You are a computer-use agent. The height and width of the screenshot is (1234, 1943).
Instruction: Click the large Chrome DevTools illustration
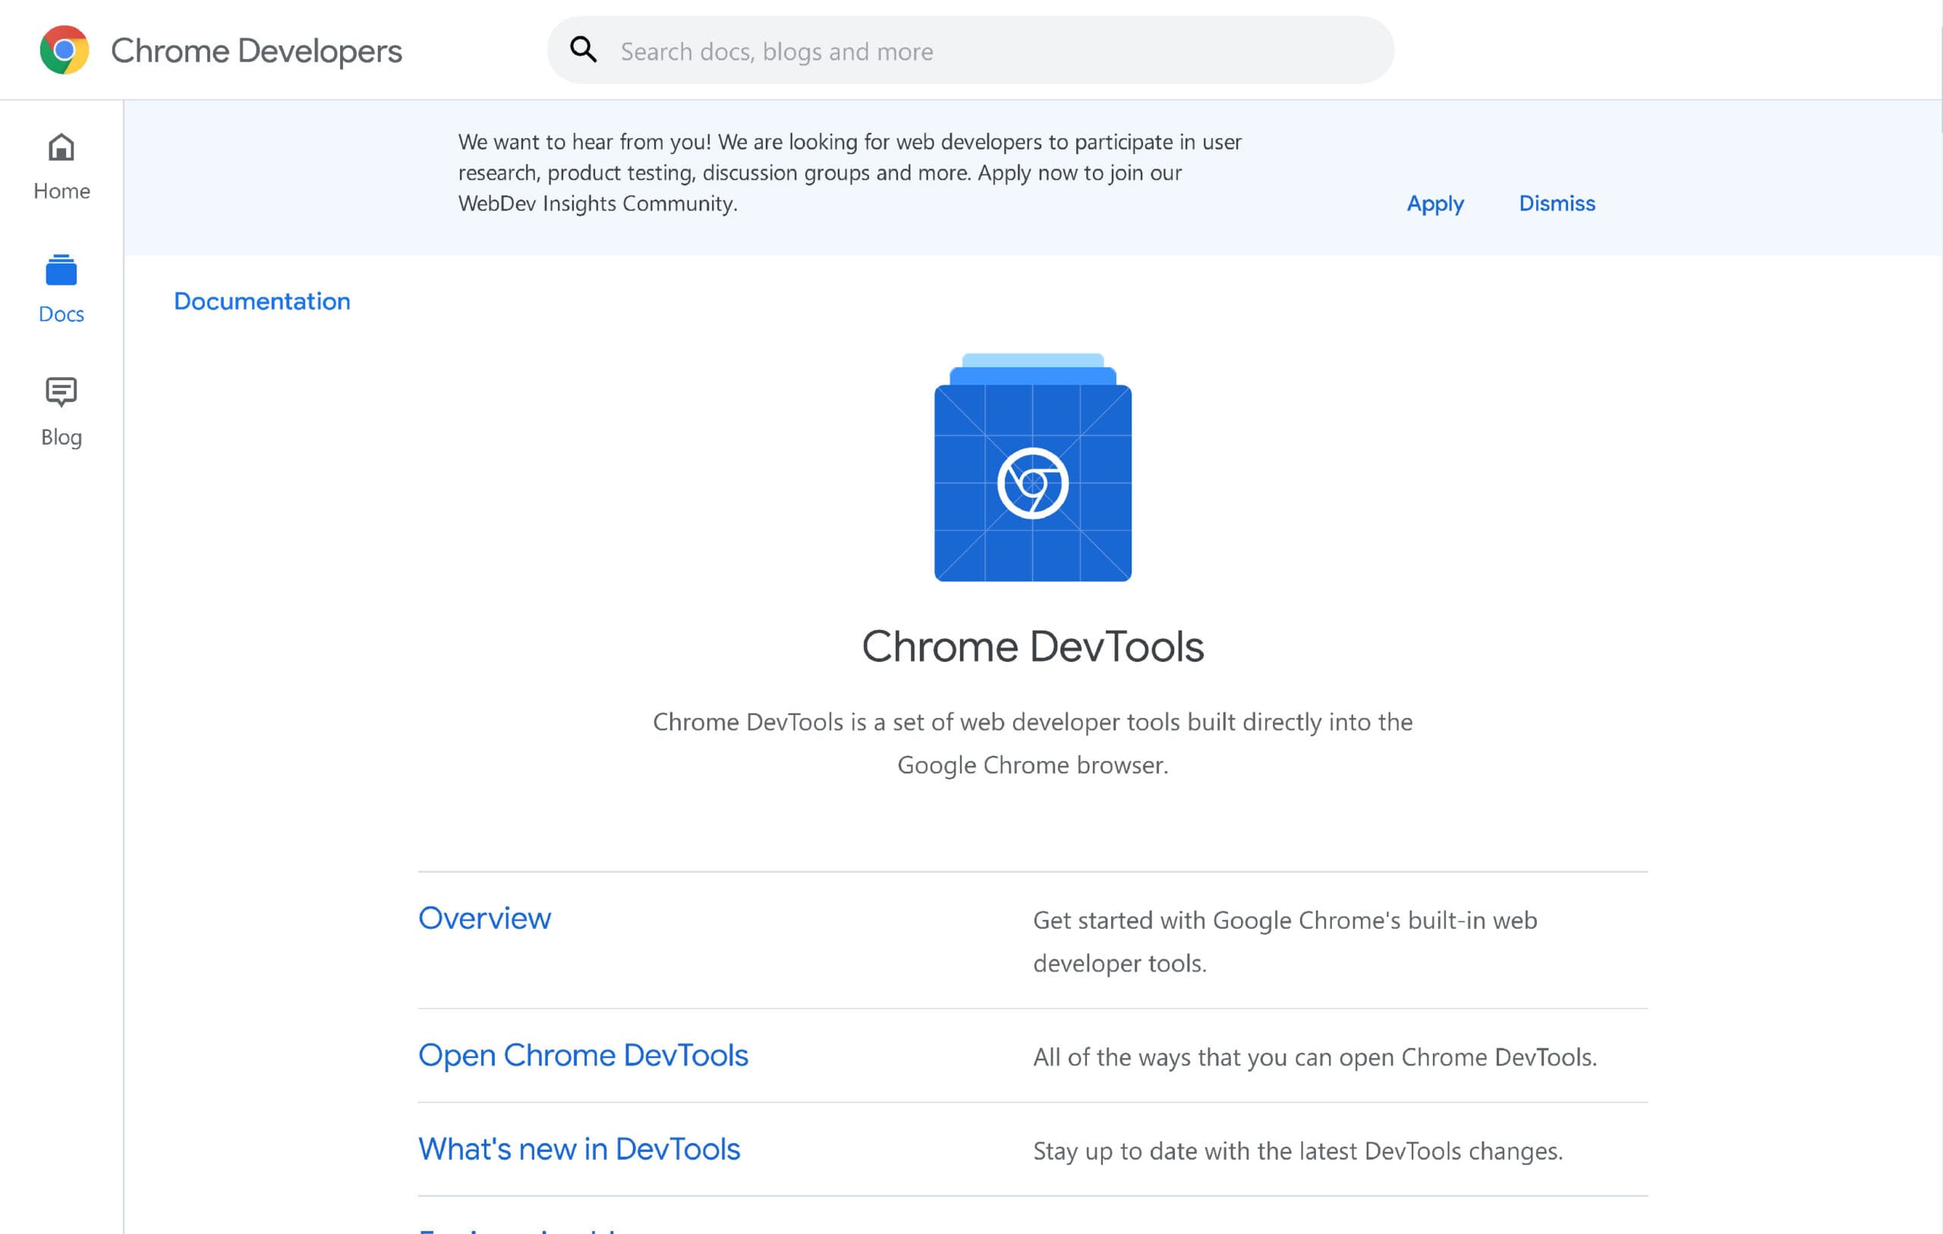click(1032, 468)
